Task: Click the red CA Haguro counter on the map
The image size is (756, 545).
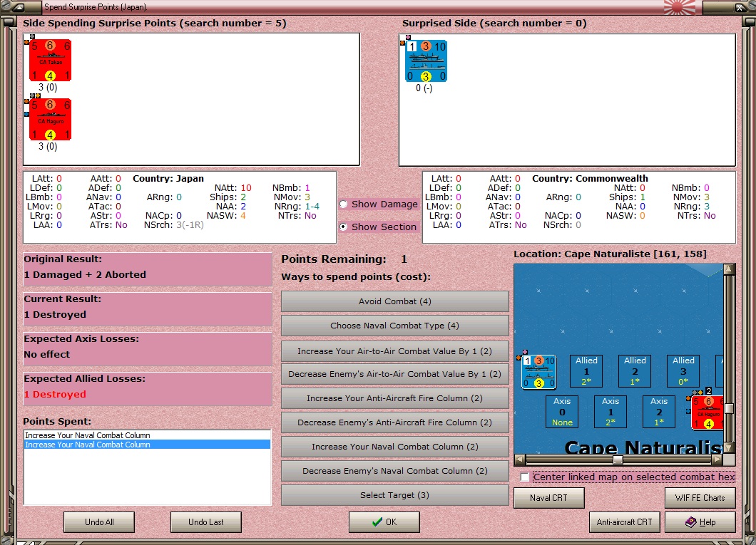Action: [x=707, y=412]
